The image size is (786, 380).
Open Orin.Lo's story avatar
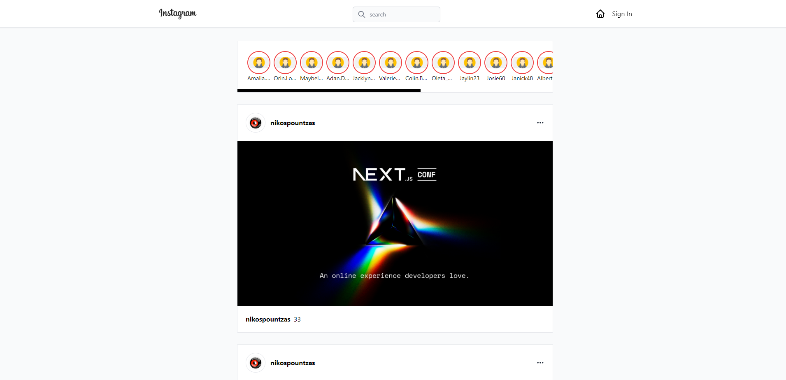pos(285,63)
